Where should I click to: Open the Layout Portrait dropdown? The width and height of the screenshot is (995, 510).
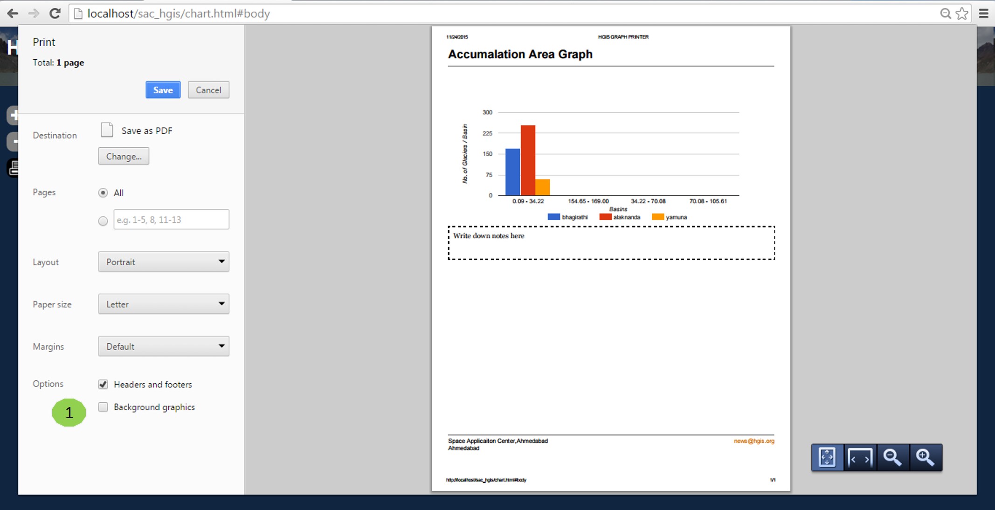164,262
